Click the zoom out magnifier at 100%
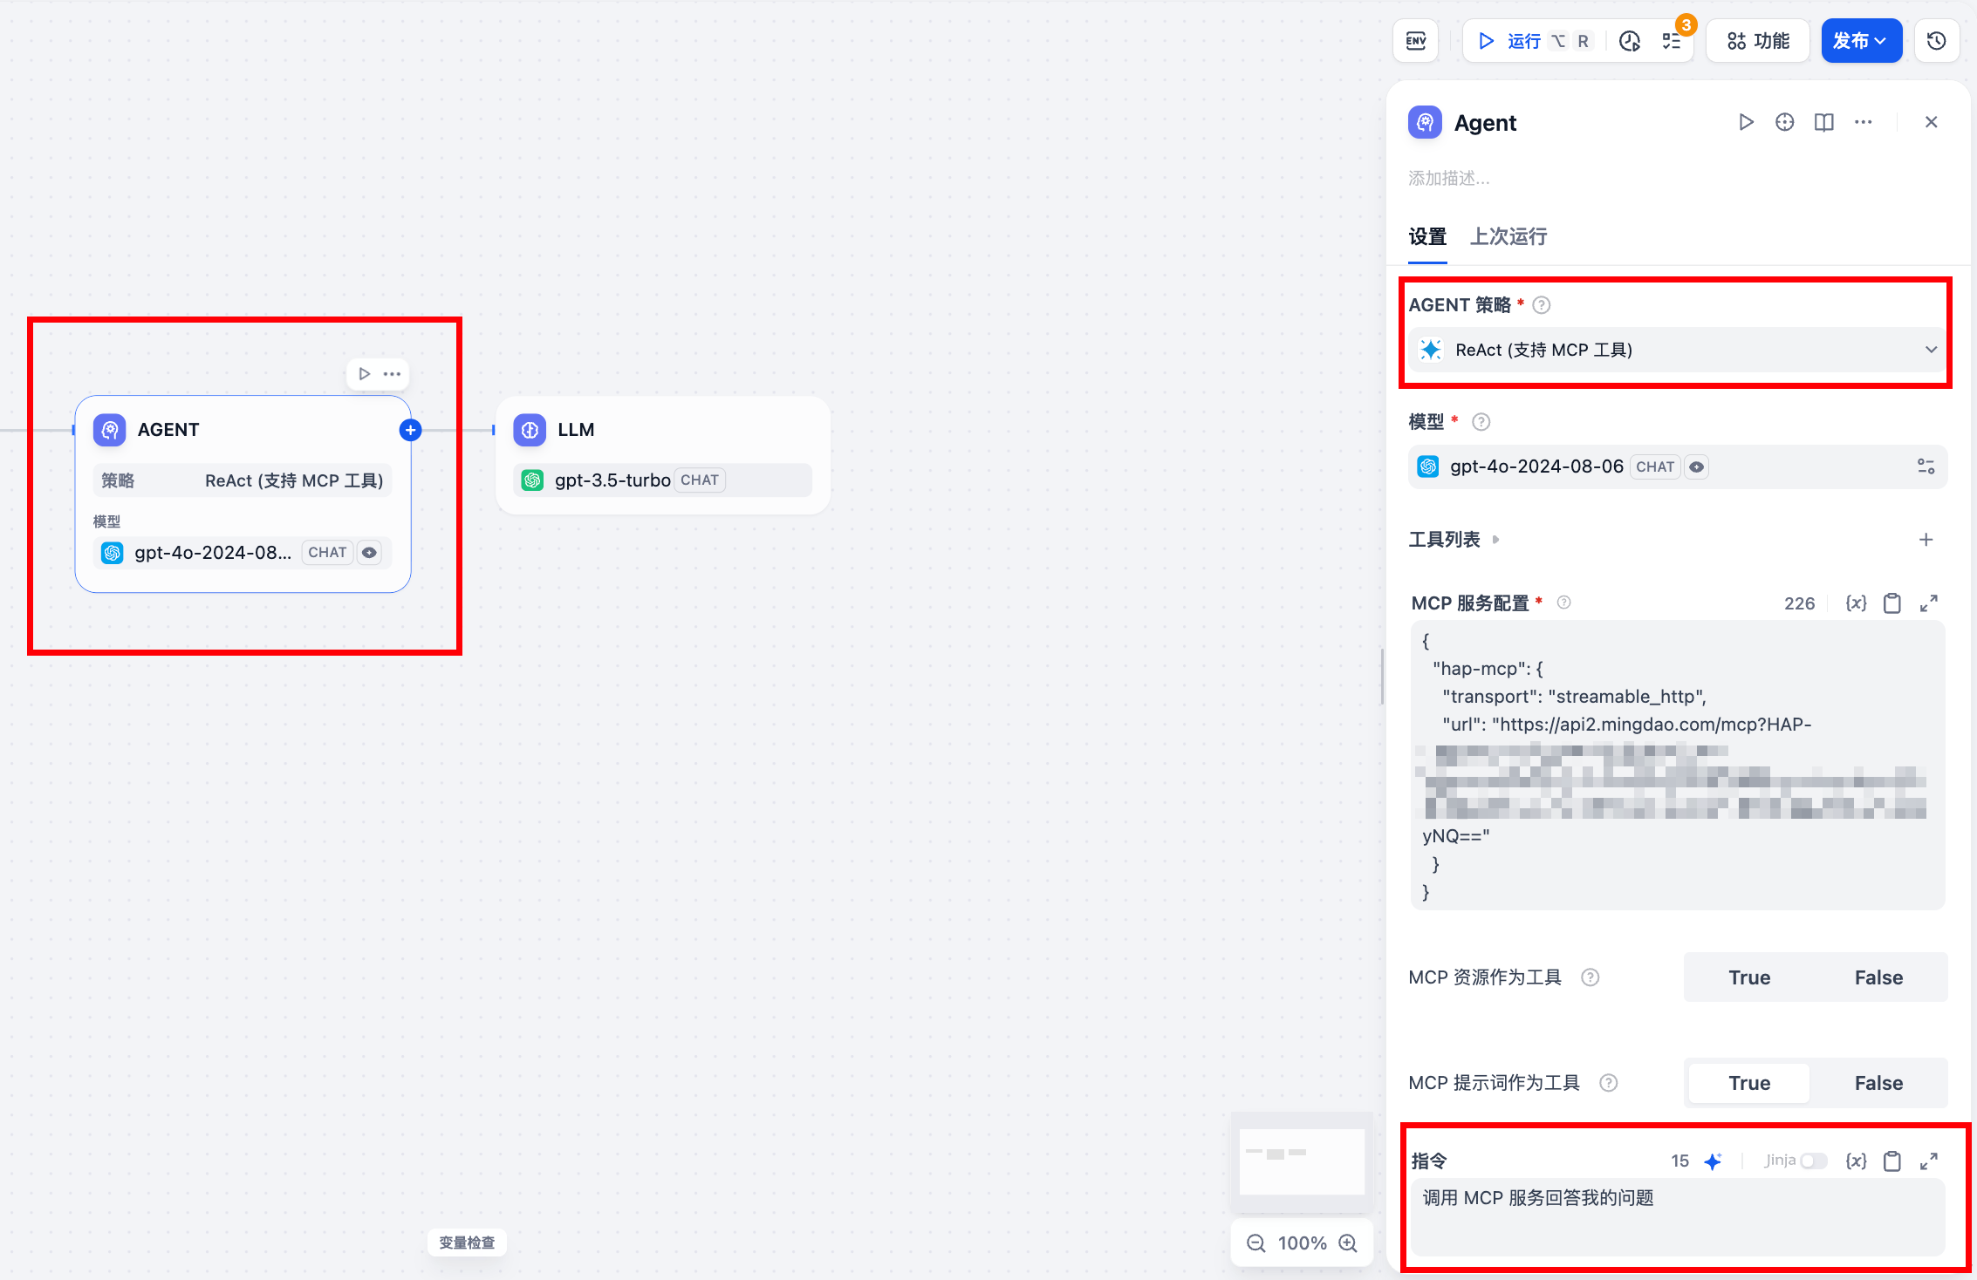 (x=1255, y=1243)
